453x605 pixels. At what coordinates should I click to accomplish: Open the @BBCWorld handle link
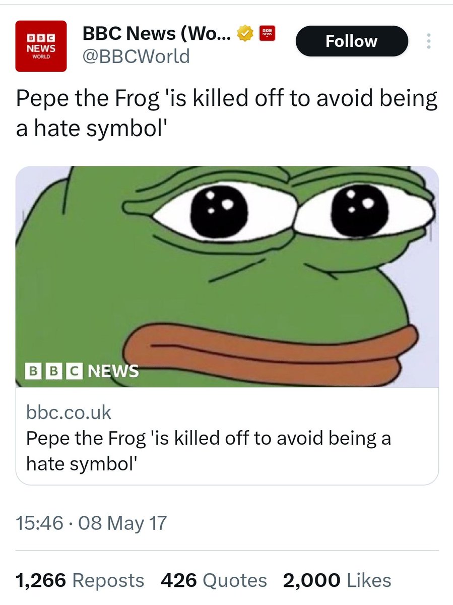[x=136, y=56]
